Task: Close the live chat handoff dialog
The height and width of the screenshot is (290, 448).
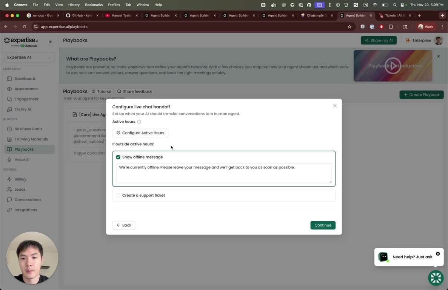Action: [x=334, y=106]
